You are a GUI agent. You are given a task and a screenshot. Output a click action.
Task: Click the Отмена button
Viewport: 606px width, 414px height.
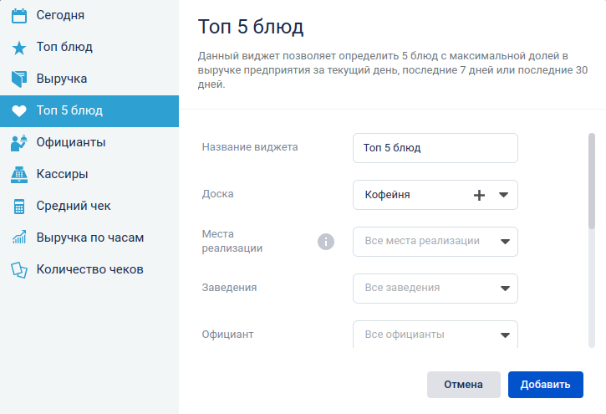coord(463,385)
